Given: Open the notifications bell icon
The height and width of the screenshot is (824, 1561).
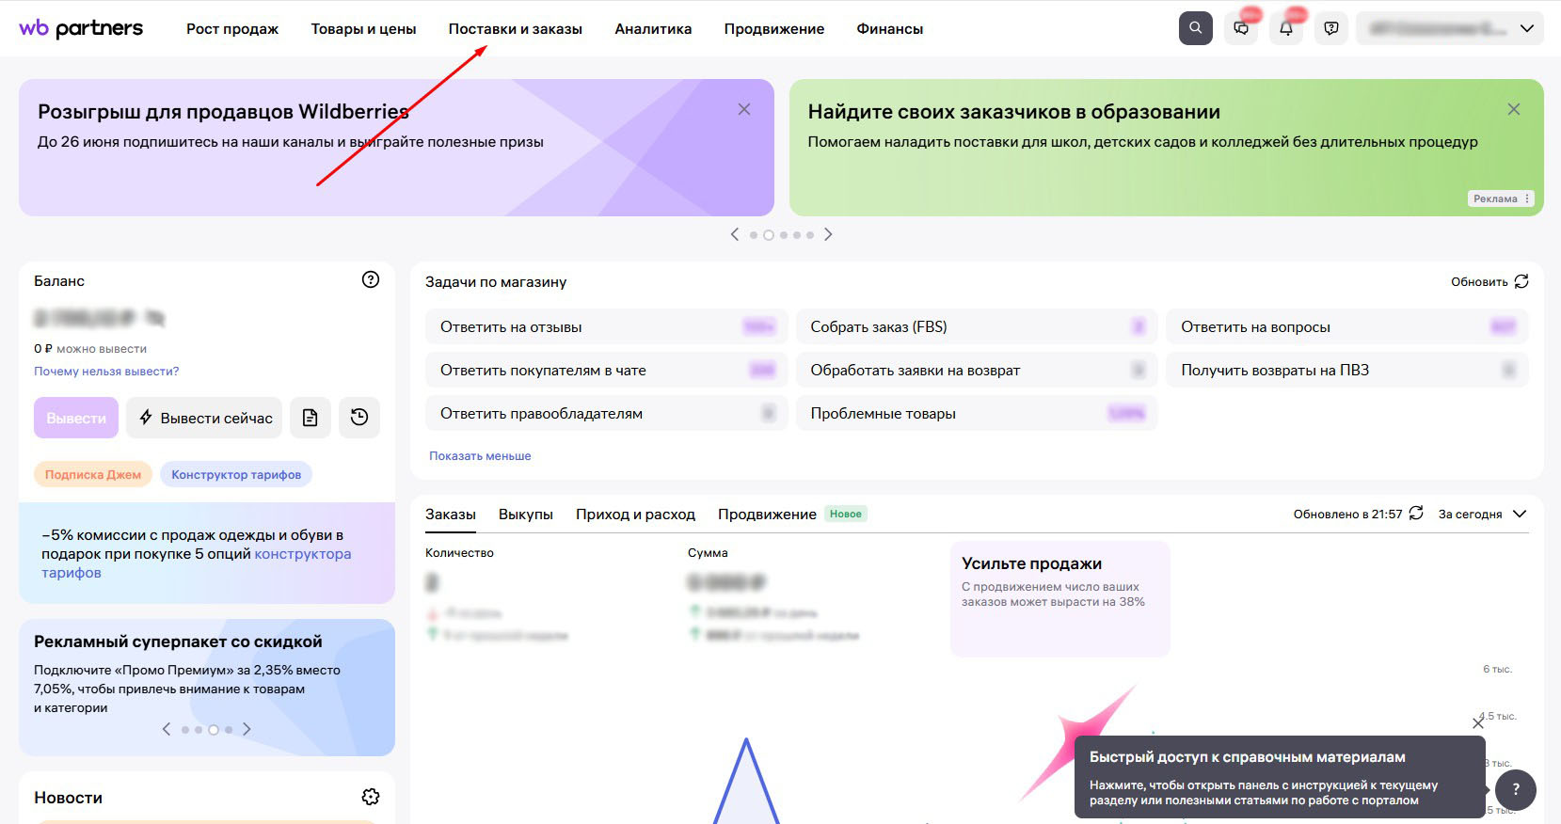Looking at the screenshot, I should pos(1286,28).
